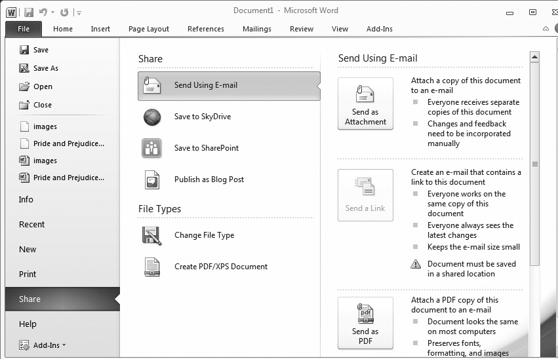Click the Send as PDF button
Viewport: 558px width, 359px height.
pyautogui.click(x=365, y=323)
